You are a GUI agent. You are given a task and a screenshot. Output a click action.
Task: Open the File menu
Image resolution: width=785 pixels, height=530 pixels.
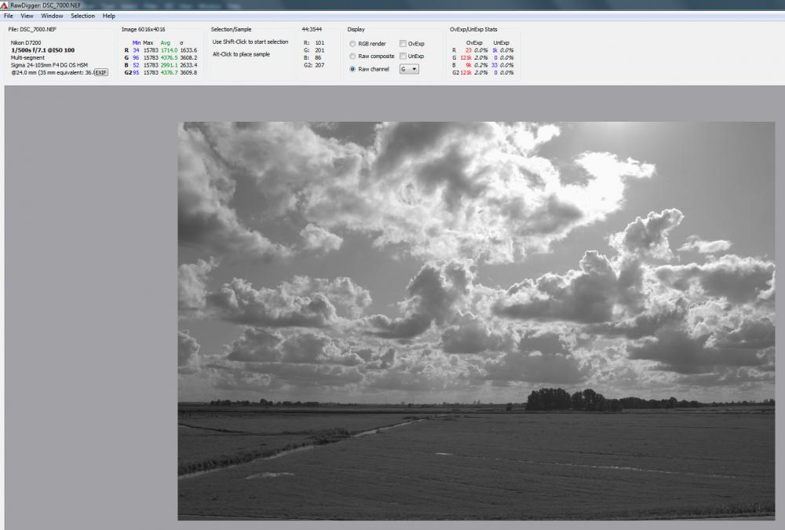tap(9, 16)
